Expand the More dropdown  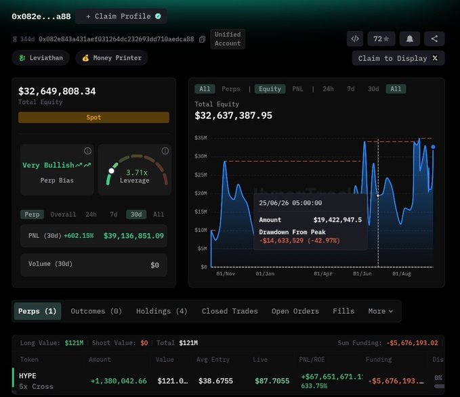point(381,311)
